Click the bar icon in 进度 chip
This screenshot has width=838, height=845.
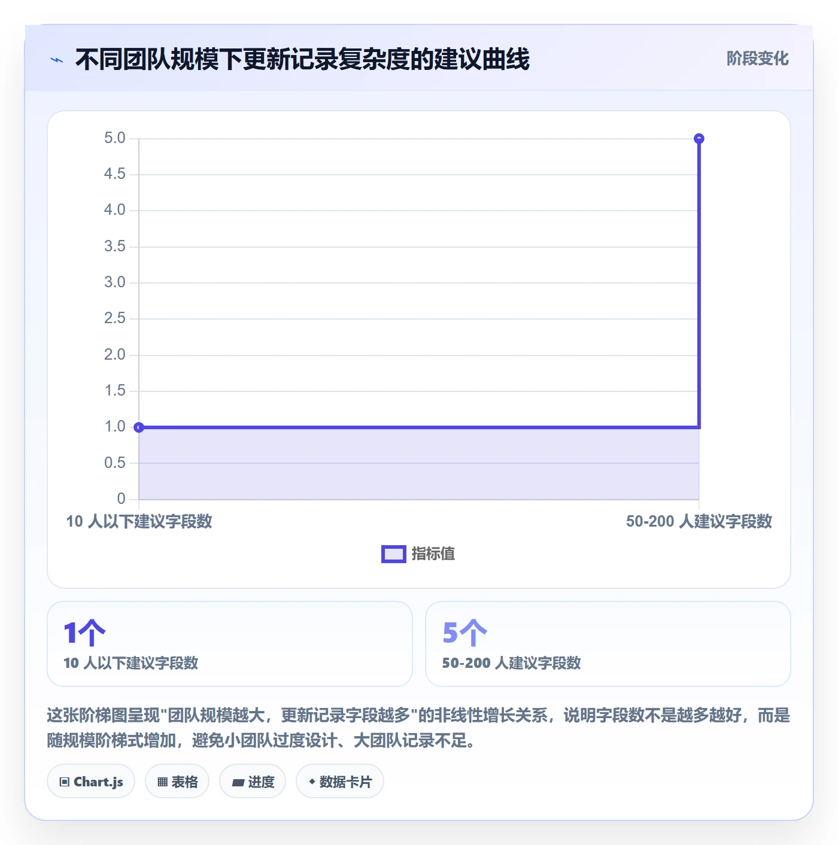point(238,782)
